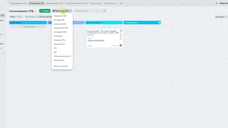The width and height of the screenshot is (228, 128).
Task: Click the Новый запрос stage header
Action: point(28,23)
